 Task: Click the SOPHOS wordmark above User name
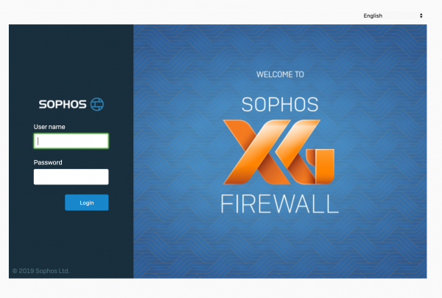point(63,105)
